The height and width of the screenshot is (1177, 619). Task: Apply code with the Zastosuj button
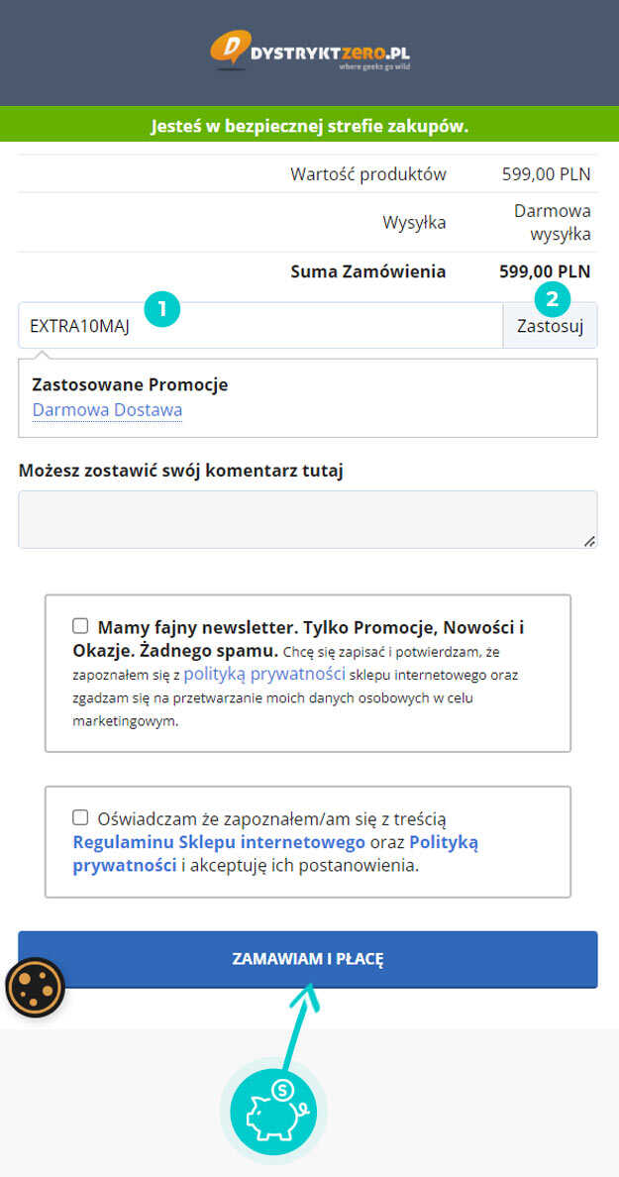[x=550, y=326]
